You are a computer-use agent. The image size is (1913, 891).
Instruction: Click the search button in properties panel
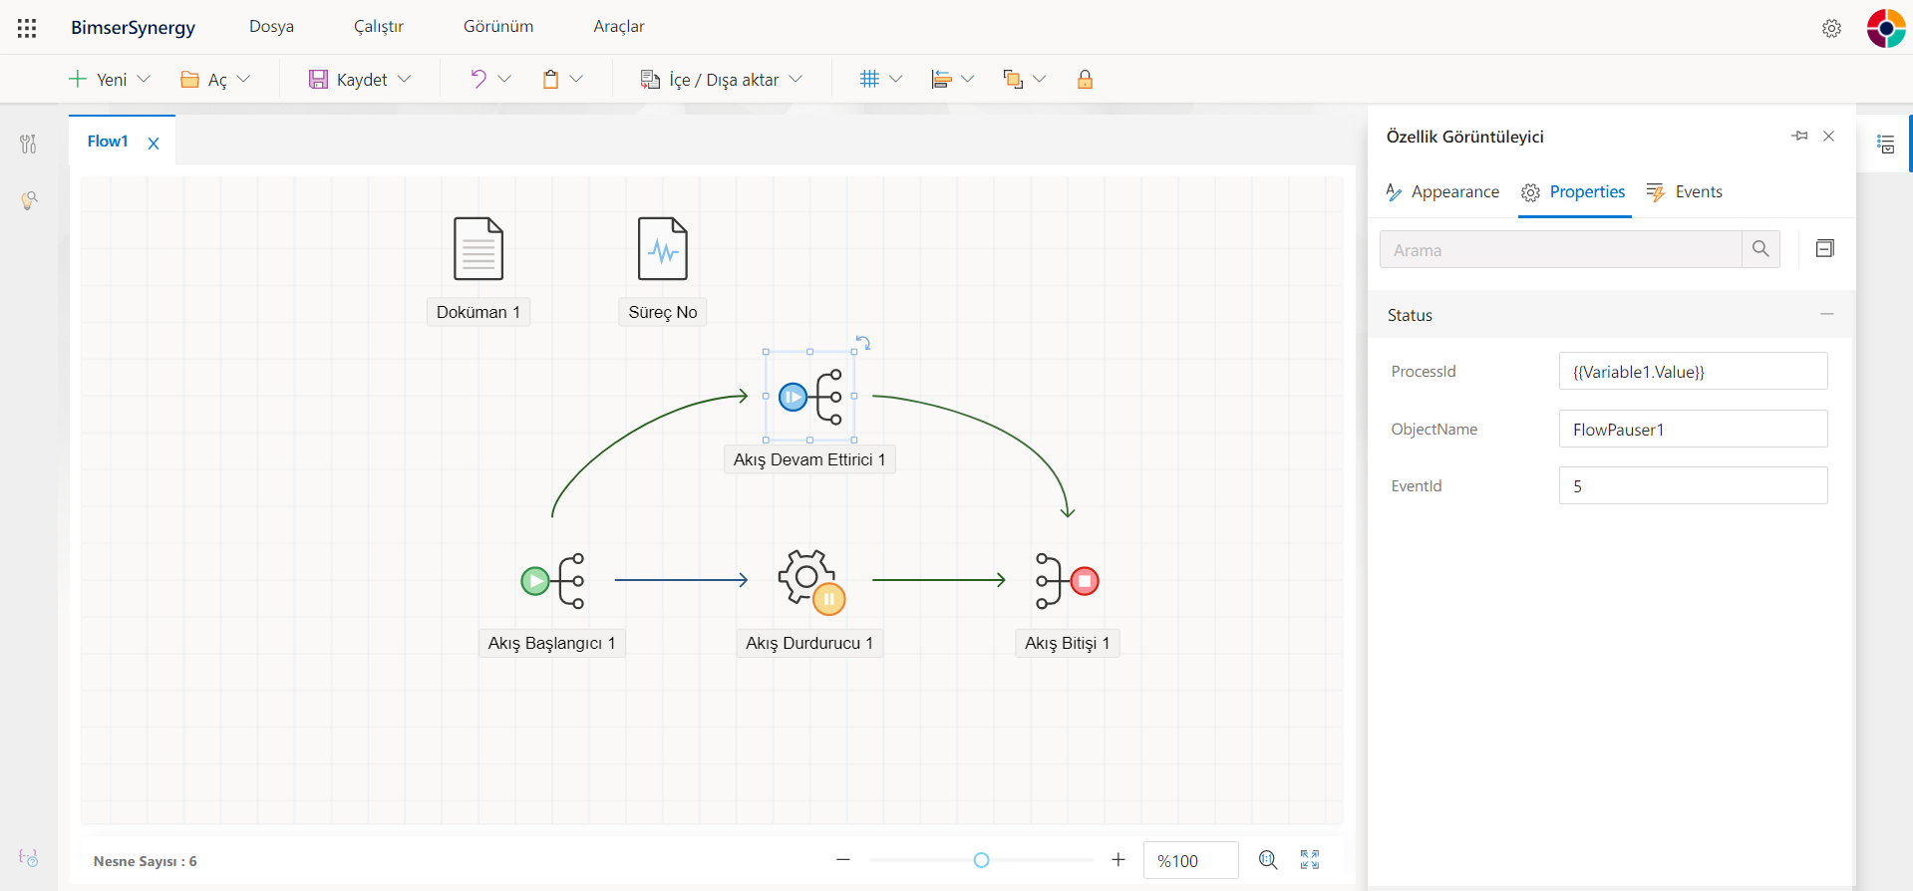[1760, 249]
